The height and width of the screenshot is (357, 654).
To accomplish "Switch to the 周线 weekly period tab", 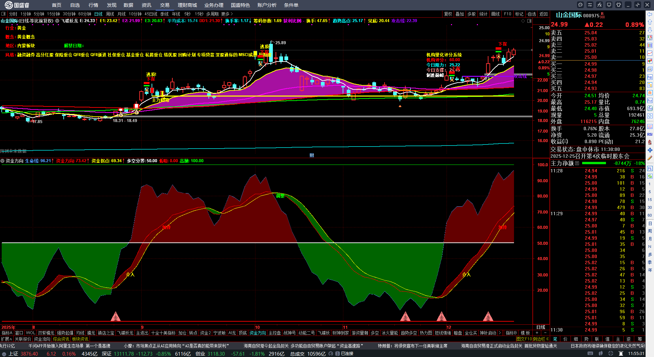I will tap(110, 14).
